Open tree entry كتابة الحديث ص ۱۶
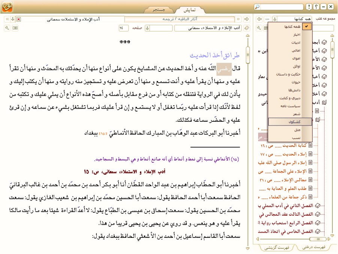This screenshot has width=338, height=254. point(284,145)
